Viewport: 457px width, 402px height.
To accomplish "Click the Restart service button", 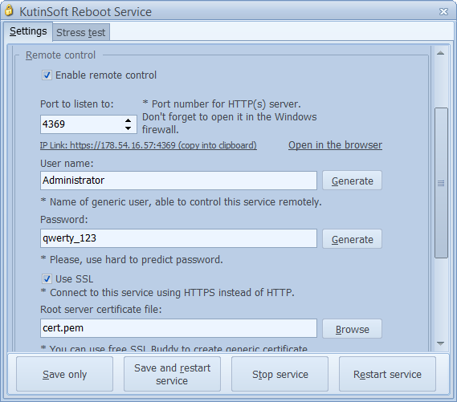I will [x=387, y=374].
